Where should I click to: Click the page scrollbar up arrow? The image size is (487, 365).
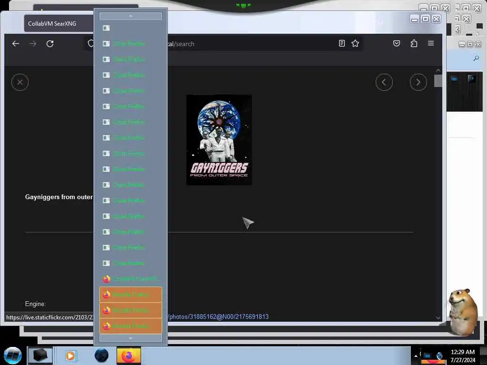pos(438,70)
